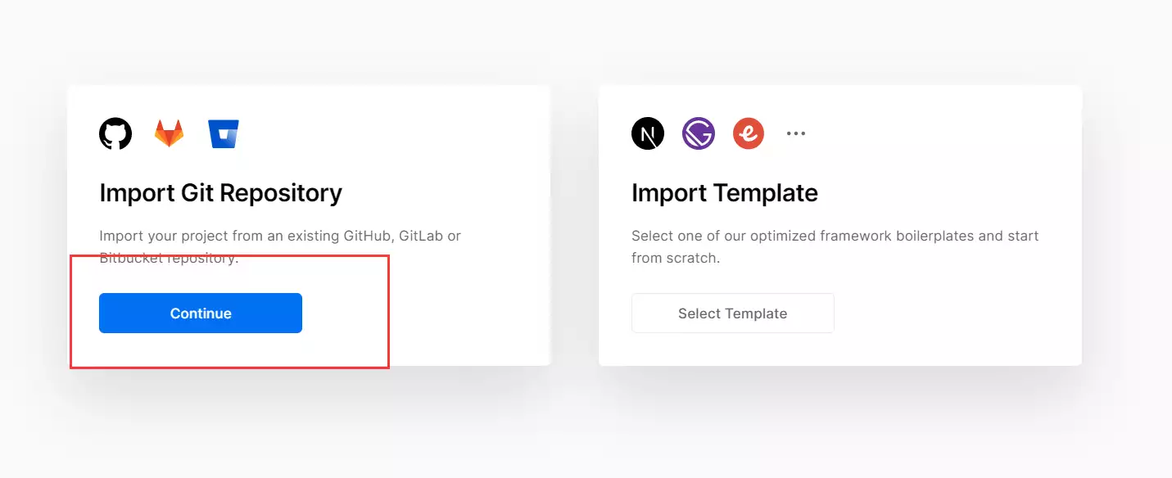1172x478 pixels.
Task: Select the purple Gatsby logo icon
Action: 699,133
